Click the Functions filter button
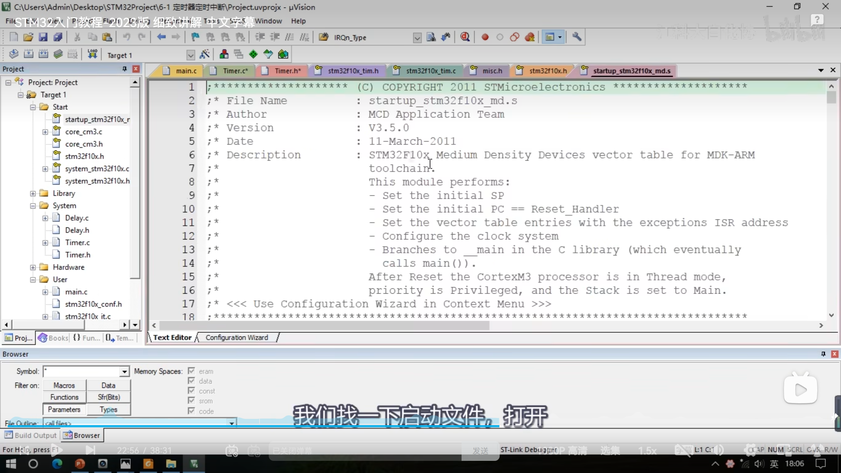841x473 pixels. tap(64, 397)
